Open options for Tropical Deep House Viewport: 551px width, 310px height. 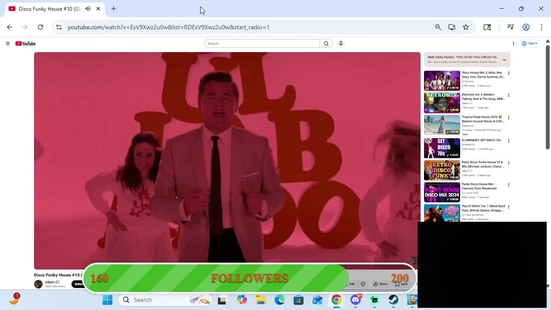point(509,118)
